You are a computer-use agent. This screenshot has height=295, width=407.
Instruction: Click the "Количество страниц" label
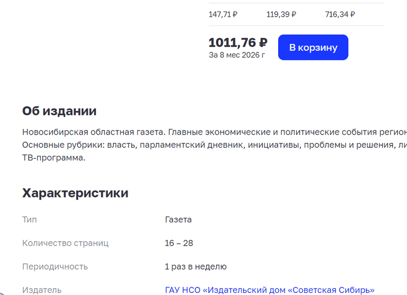tap(65, 243)
